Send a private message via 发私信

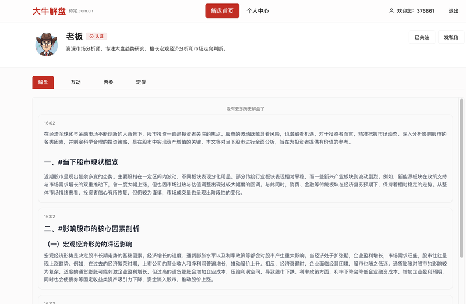click(x=451, y=37)
